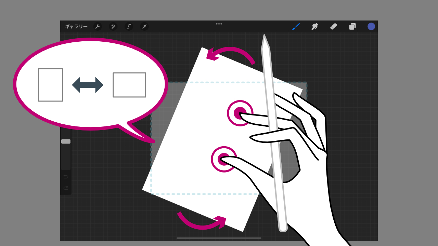Screen dimensions: 438x246
Task: Open the blue active color circle
Action: [371, 27]
